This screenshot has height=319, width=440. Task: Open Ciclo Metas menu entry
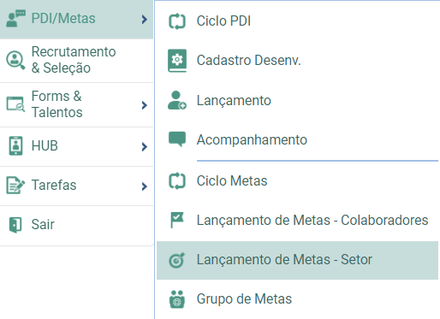pos(297,181)
